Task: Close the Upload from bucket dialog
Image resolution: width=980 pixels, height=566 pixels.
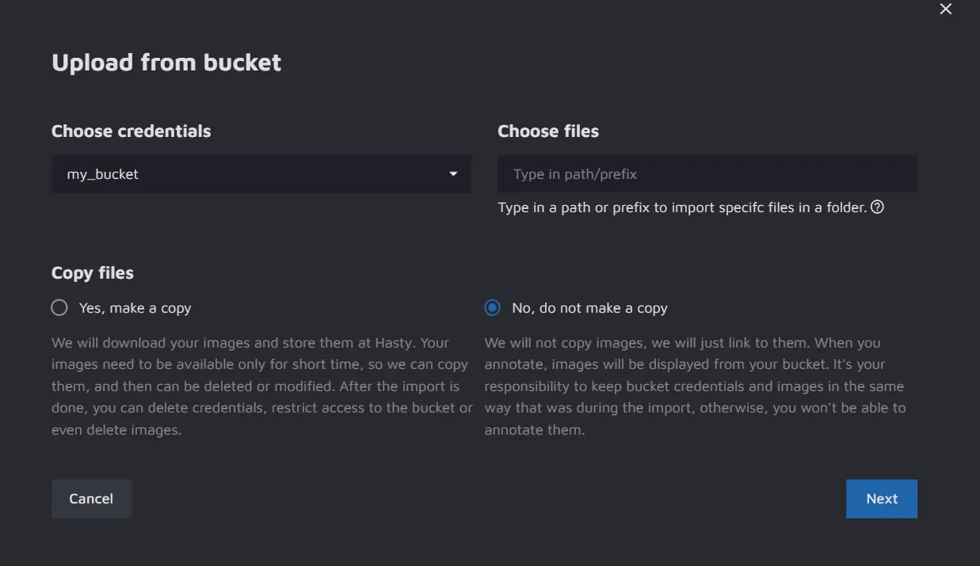Action: 945,9
